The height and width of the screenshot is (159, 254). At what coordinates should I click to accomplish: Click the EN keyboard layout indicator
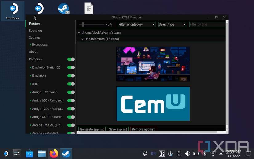(153, 153)
